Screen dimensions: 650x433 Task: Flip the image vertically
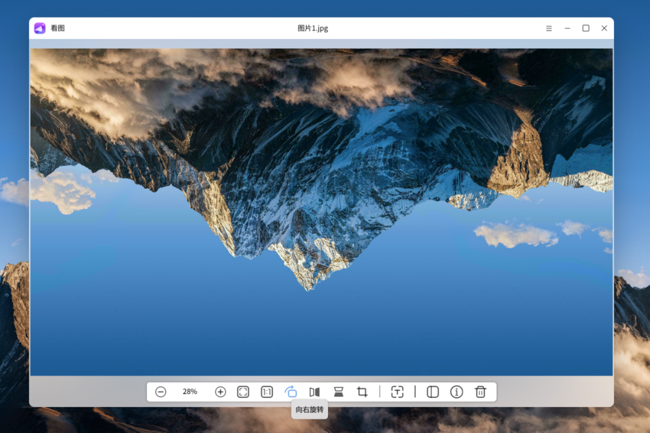point(339,392)
